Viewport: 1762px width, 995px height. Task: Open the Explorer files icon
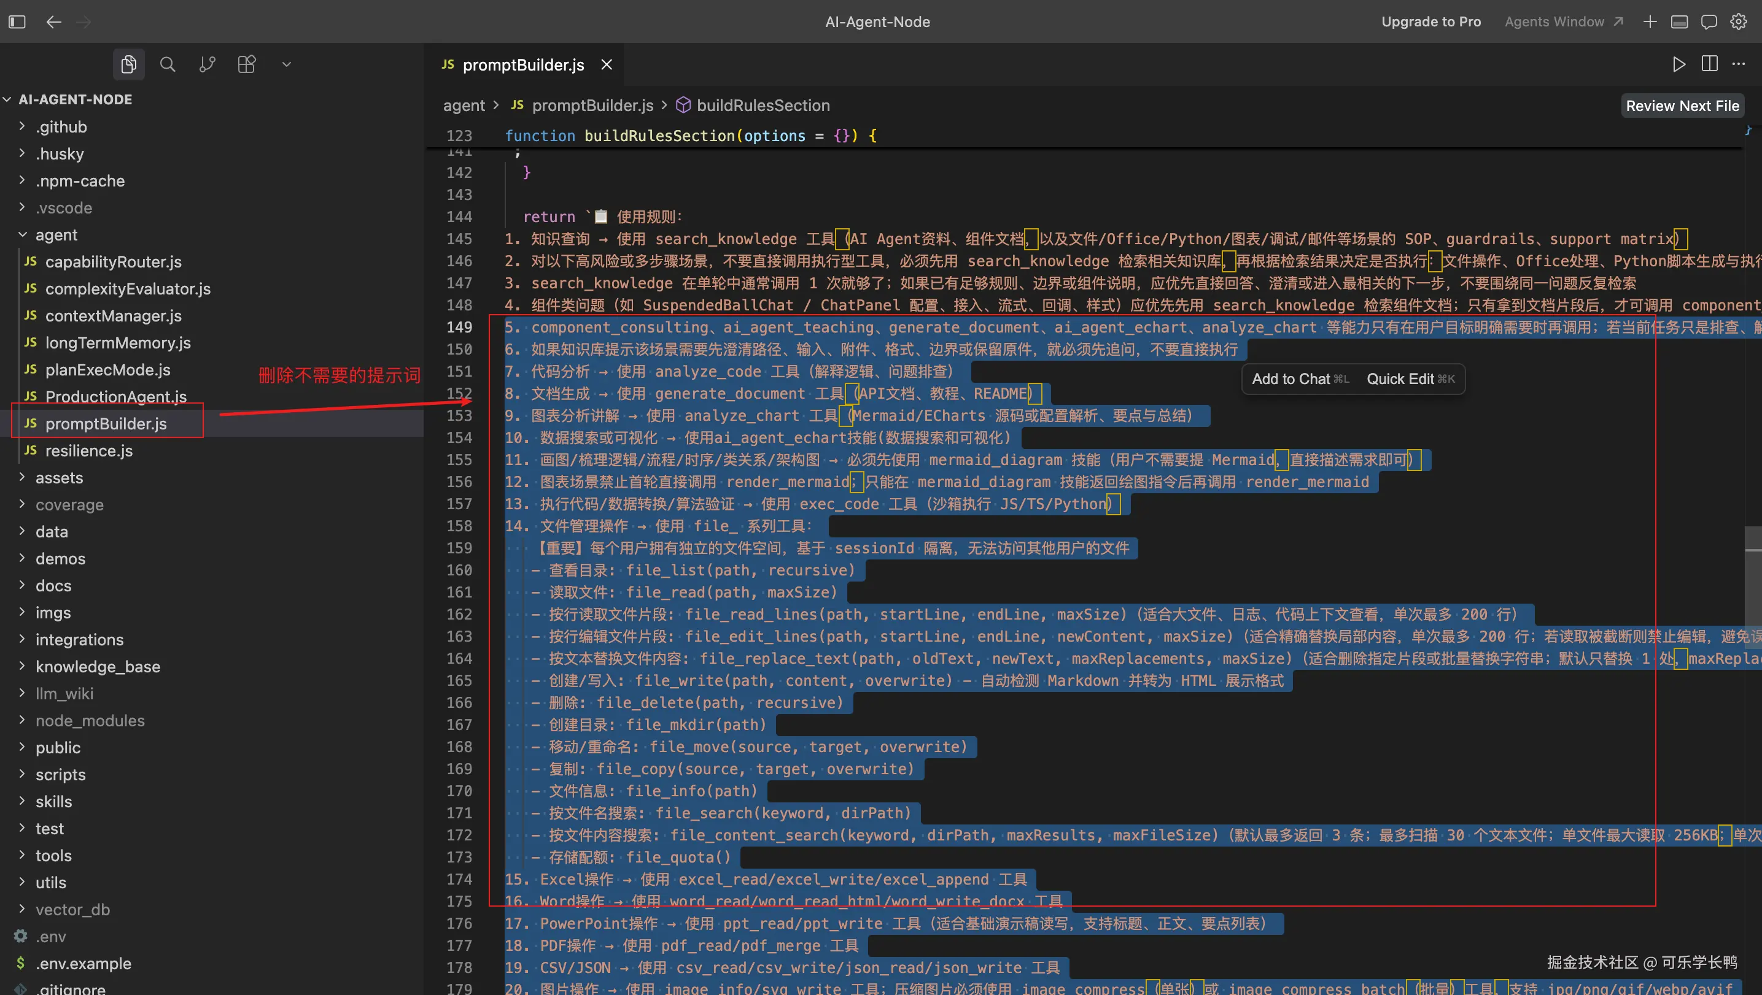[x=128, y=64]
